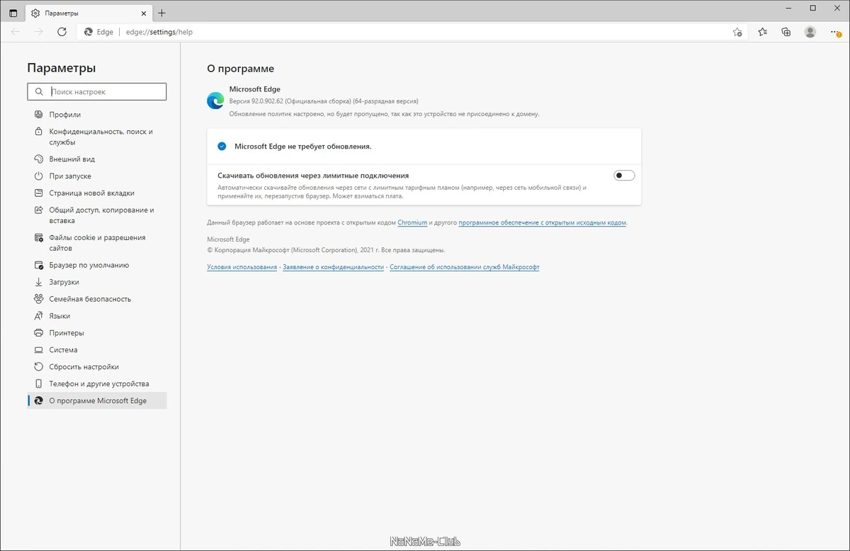
Task: Open Телефон и другие устройства section
Action: tap(97, 385)
